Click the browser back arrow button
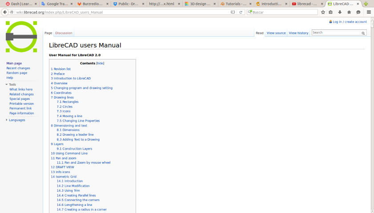 tap(5, 12)
